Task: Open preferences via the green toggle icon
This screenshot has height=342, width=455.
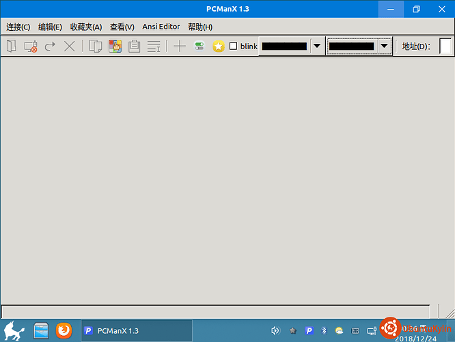Action: (x=199, y=47)
